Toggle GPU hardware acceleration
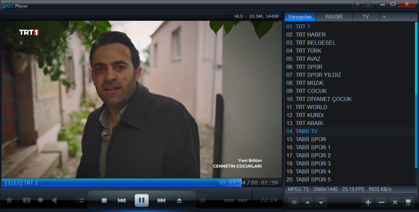 229,201
